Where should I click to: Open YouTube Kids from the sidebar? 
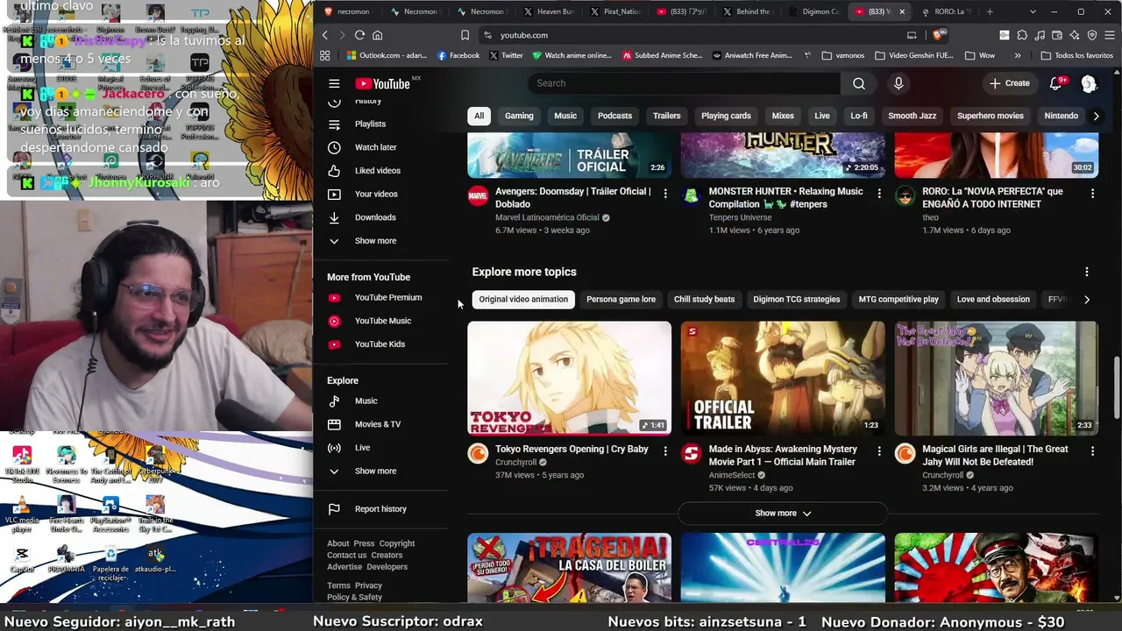point(381,344)
